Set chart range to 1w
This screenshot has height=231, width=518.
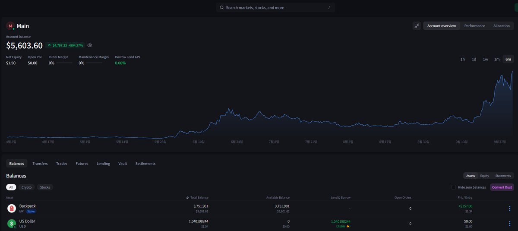tap(485, 59)
